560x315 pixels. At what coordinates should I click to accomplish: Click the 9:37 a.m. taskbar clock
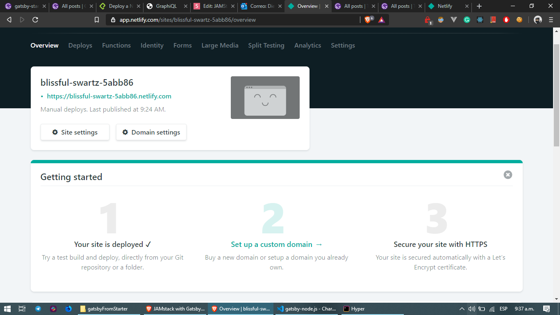click(524, 309)
